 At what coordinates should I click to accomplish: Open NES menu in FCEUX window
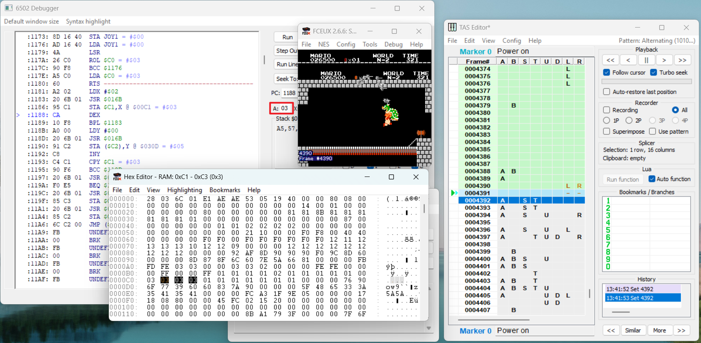click(324, 44)
